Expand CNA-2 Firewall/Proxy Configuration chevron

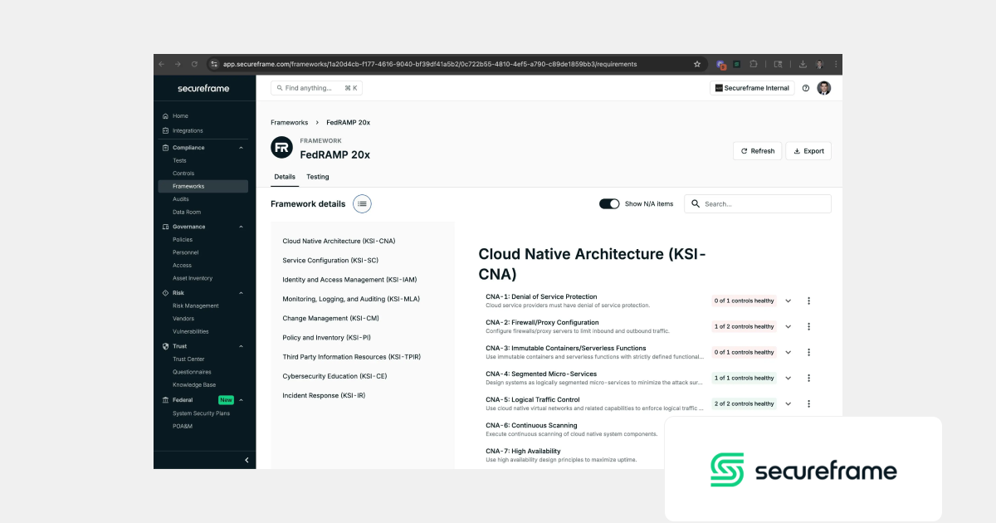[788, 327]
